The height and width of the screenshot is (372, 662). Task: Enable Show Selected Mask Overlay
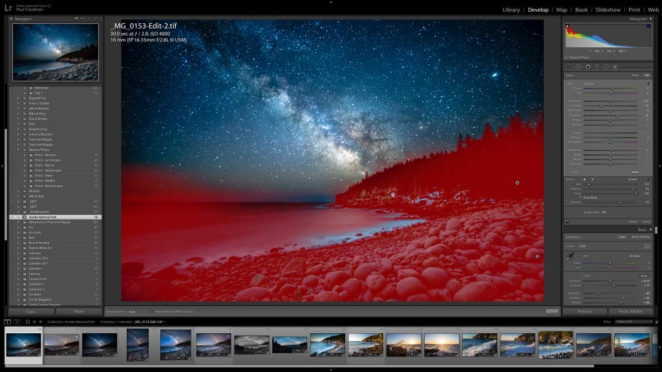tap(151, 311)
